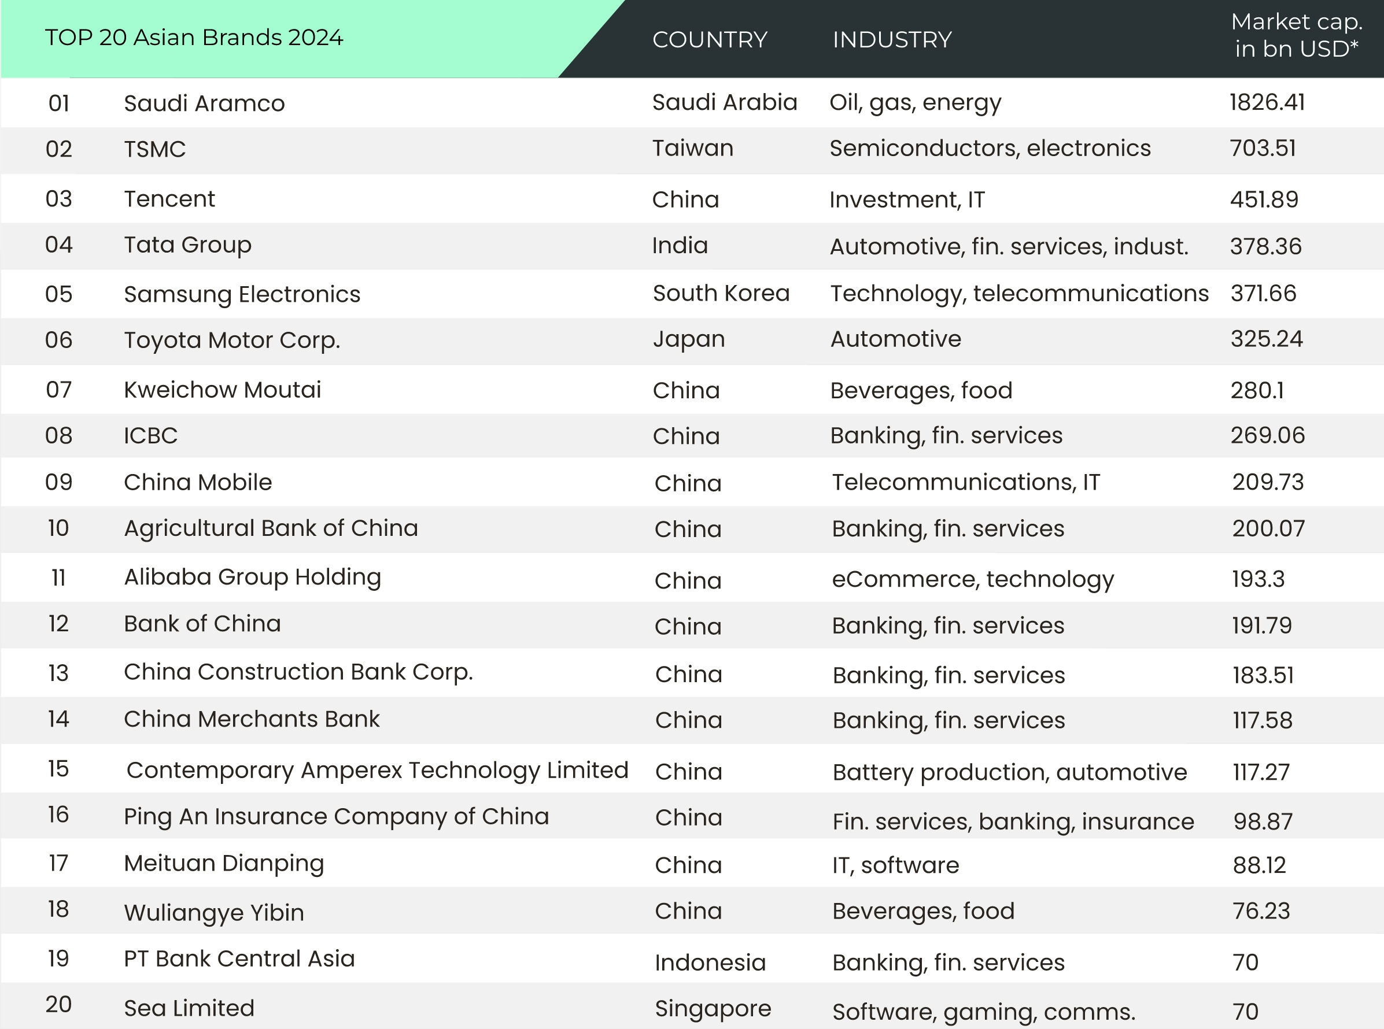Click the Alibaba Group Holding name

[252, 577]
